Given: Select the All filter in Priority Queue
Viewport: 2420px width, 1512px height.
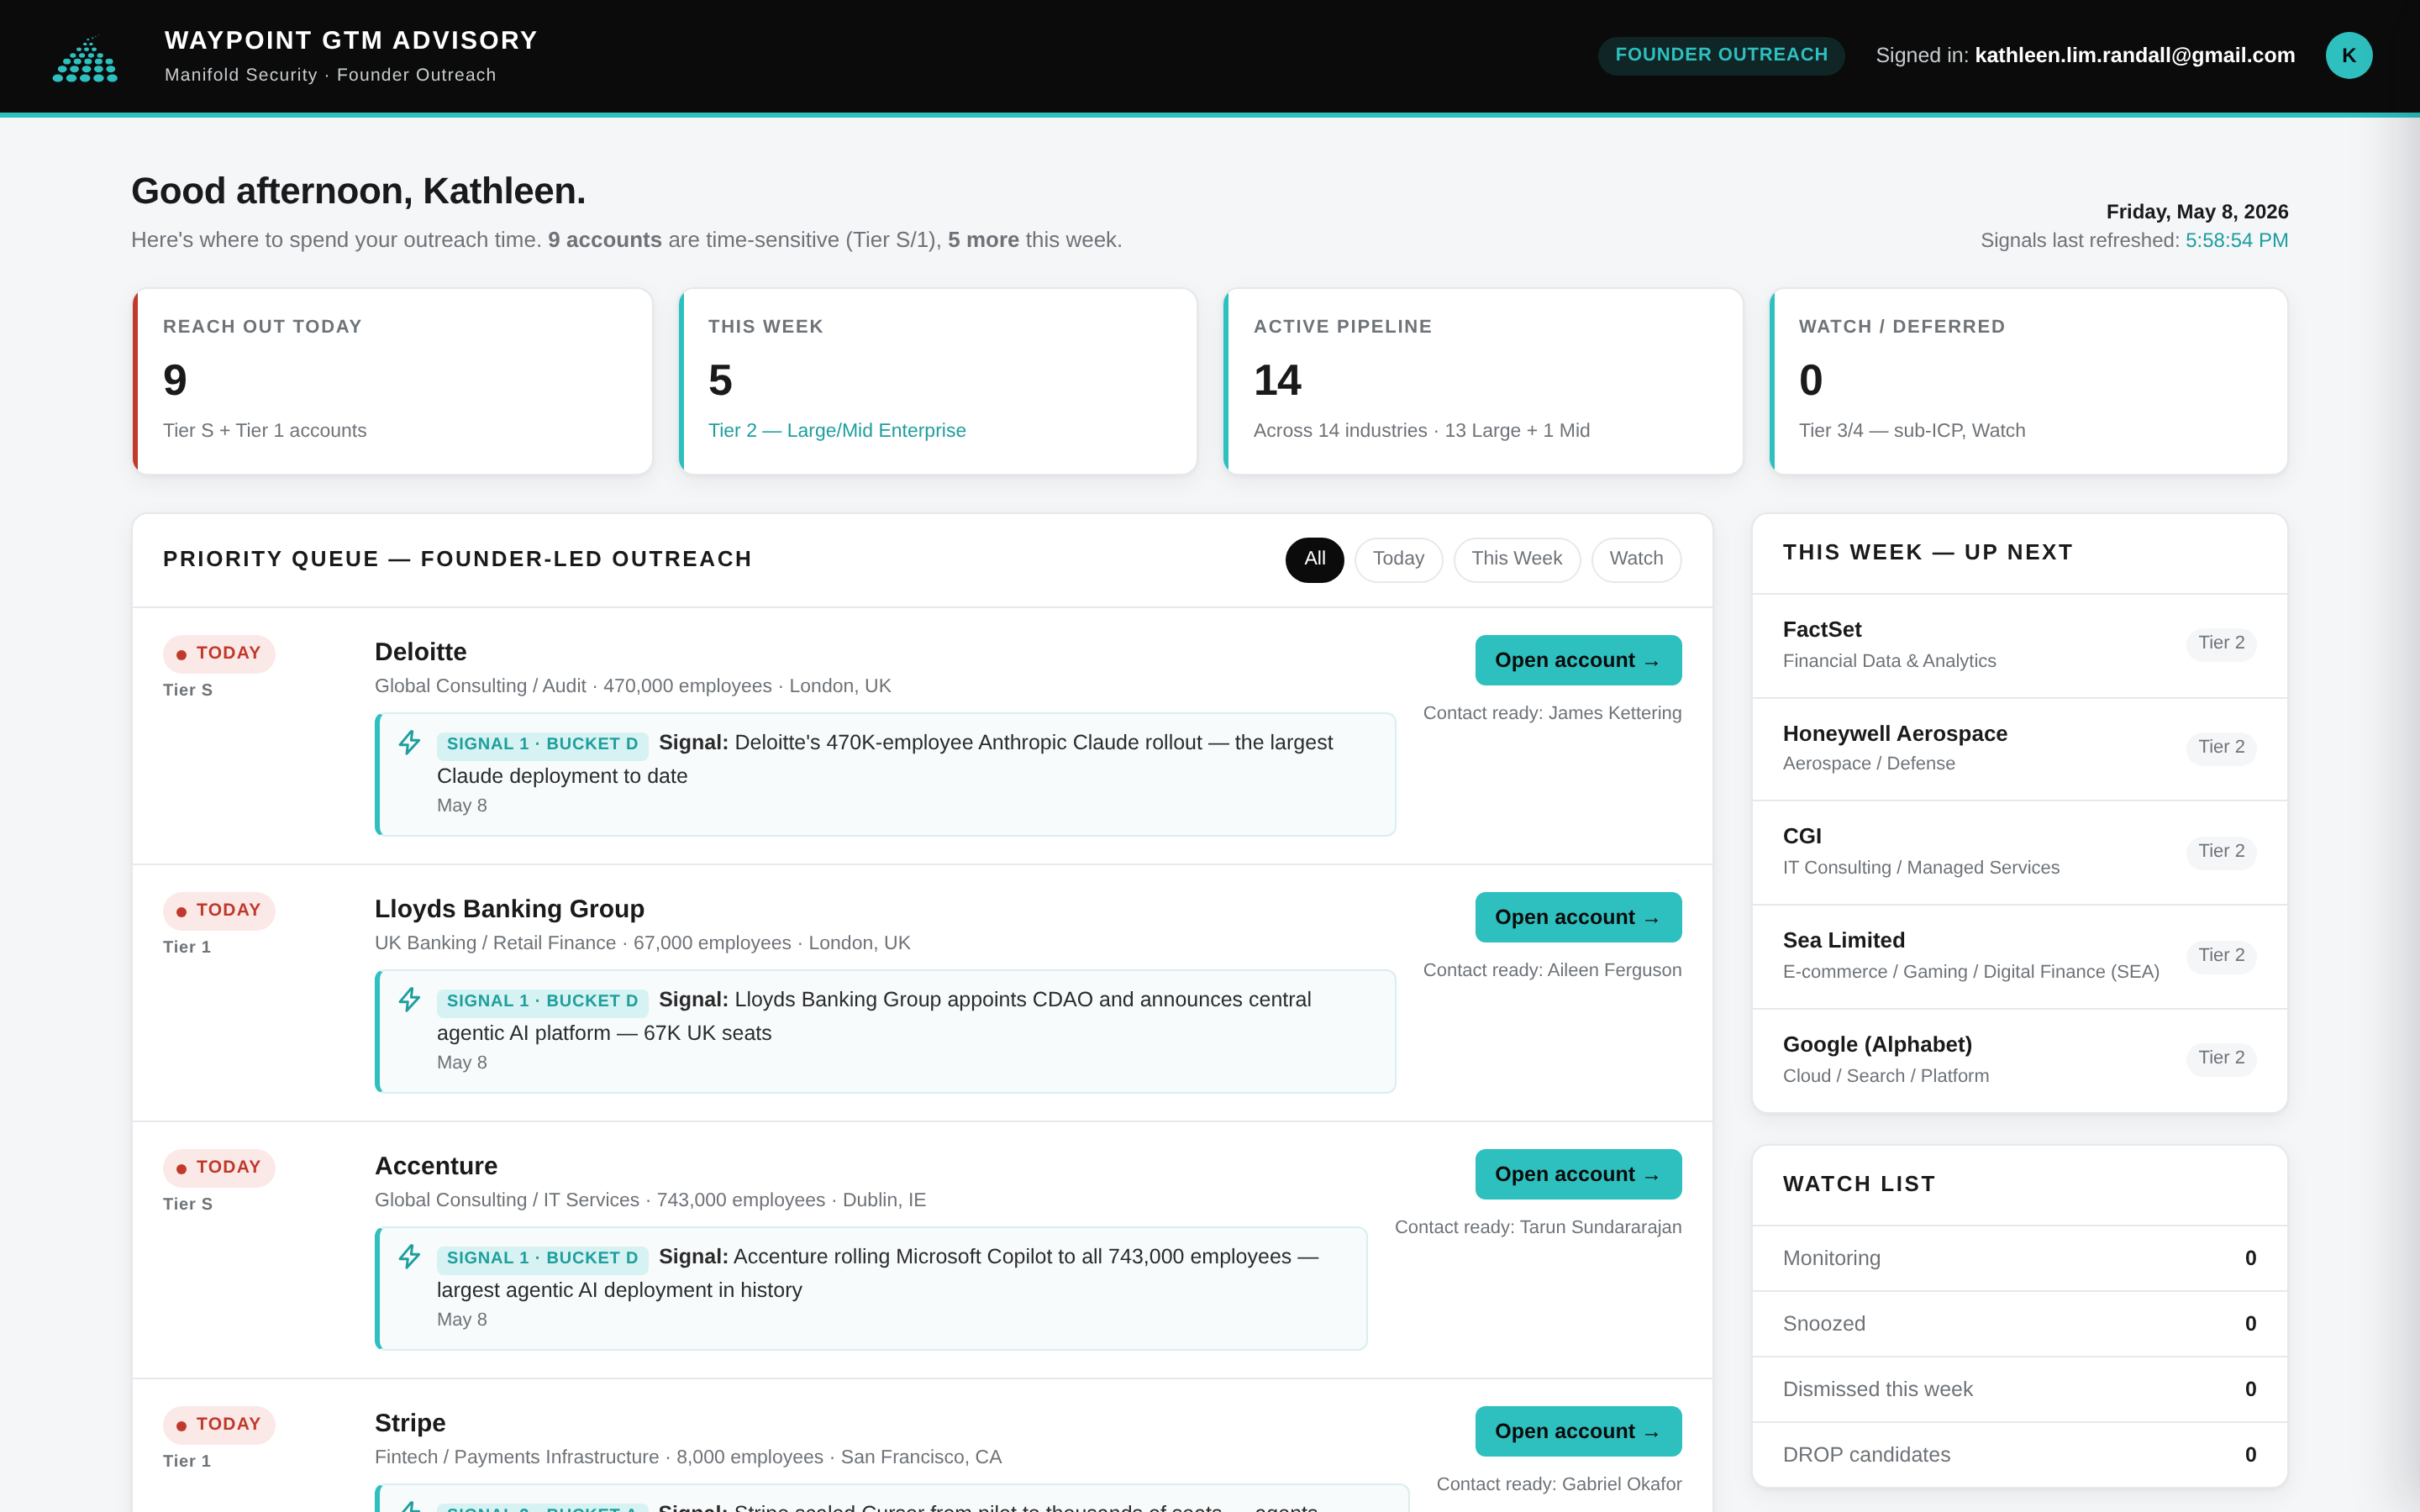Looking at the screenshot, I should tap(1314, 559).
